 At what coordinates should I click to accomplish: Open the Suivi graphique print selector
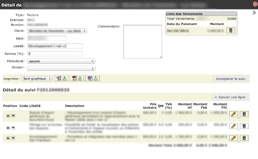pos(37,79)
